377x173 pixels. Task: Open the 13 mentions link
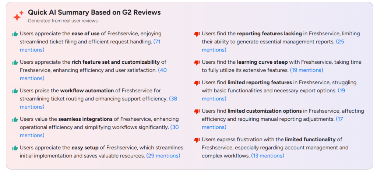pyautogui.click(x=268, y=156)
